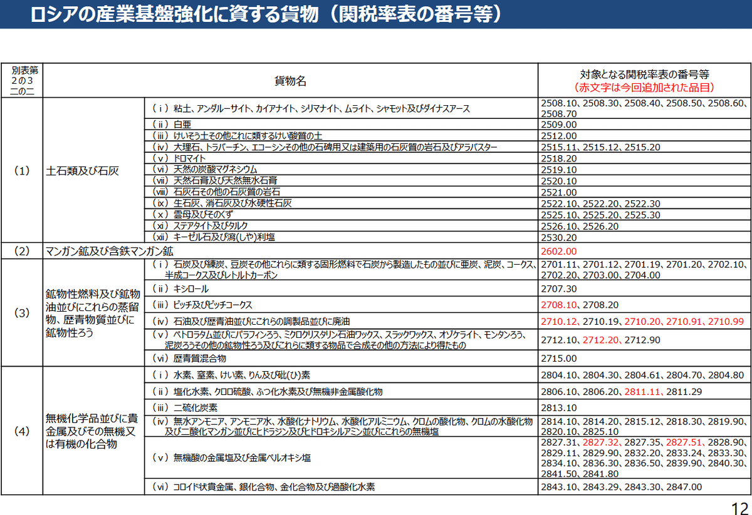
Task: Click the ピッチ及びピッチコークス row
Action: [x=341, y=305]
